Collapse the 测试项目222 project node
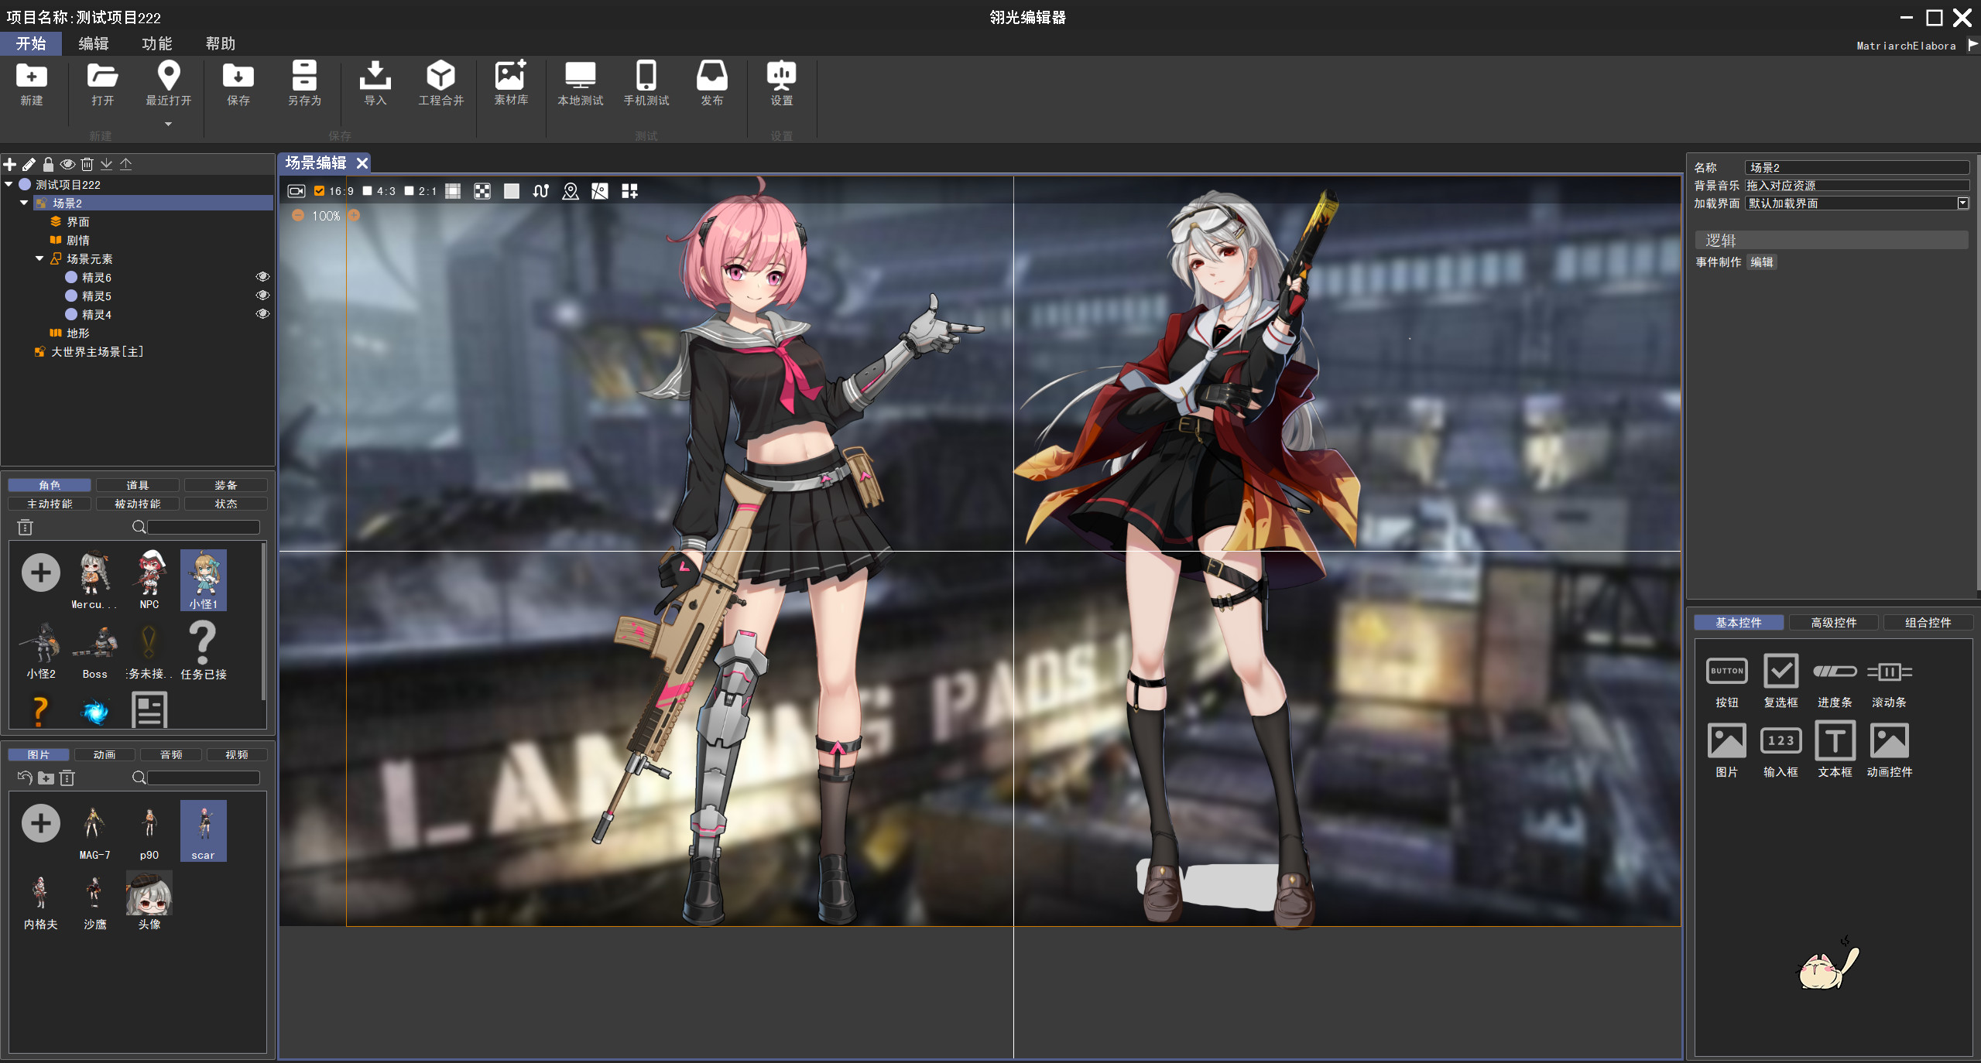This screenshot has width=1981, height=1063. click(9, 184)
